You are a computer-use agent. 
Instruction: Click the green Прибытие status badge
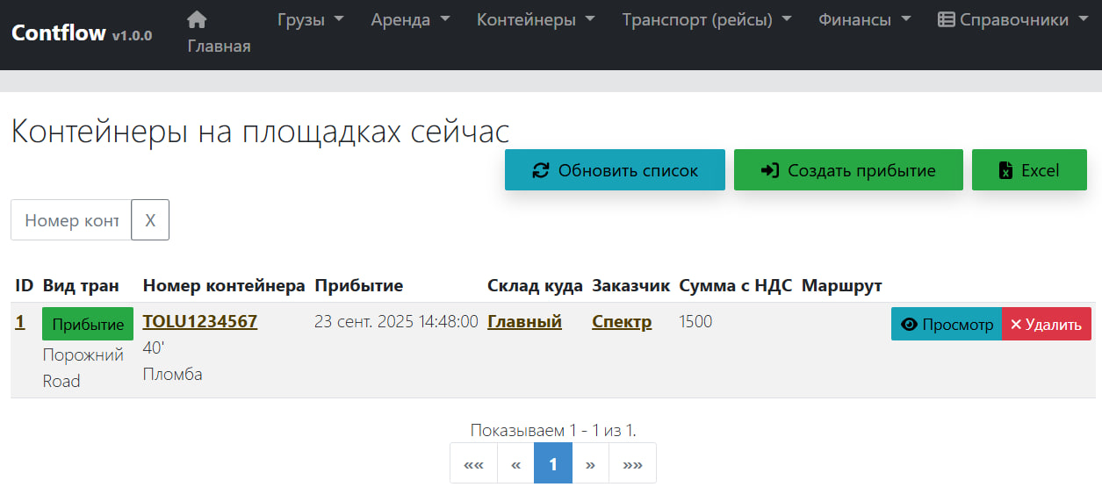click(x=88, y=325)
